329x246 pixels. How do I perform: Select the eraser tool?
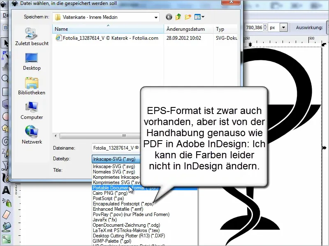(6, 214)
